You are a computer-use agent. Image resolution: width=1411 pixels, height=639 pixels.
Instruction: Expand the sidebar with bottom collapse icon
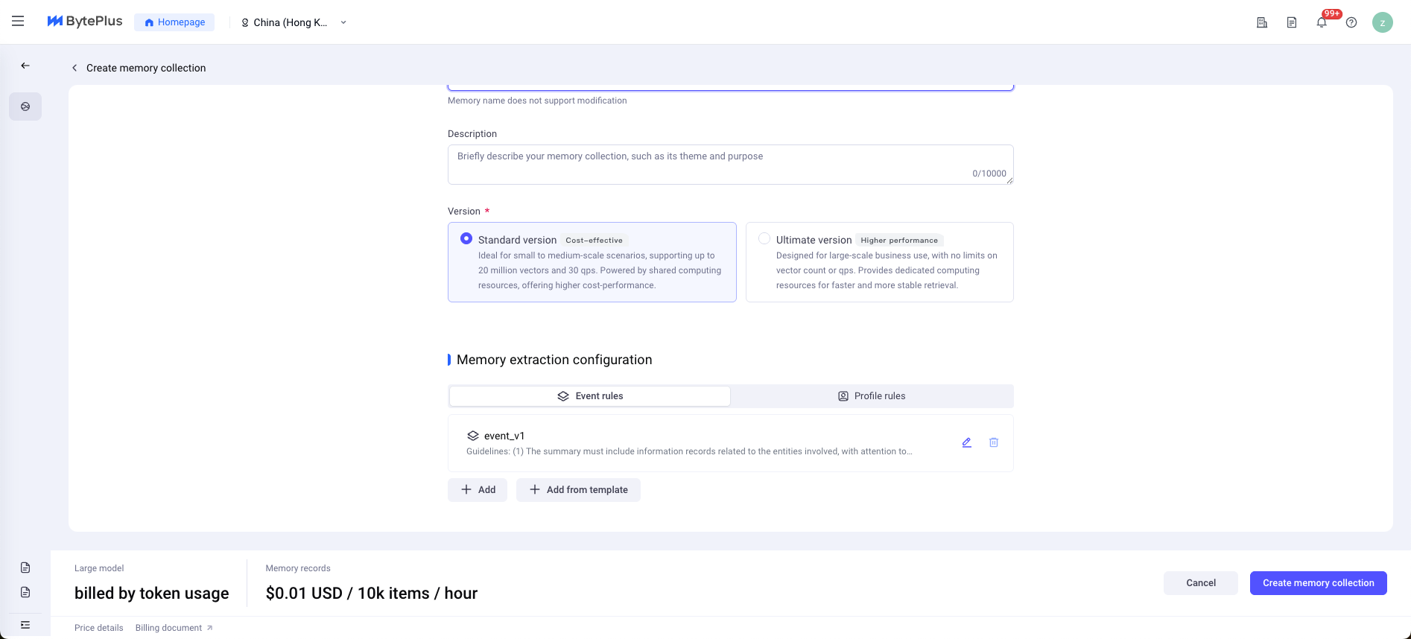coord(25,624)
